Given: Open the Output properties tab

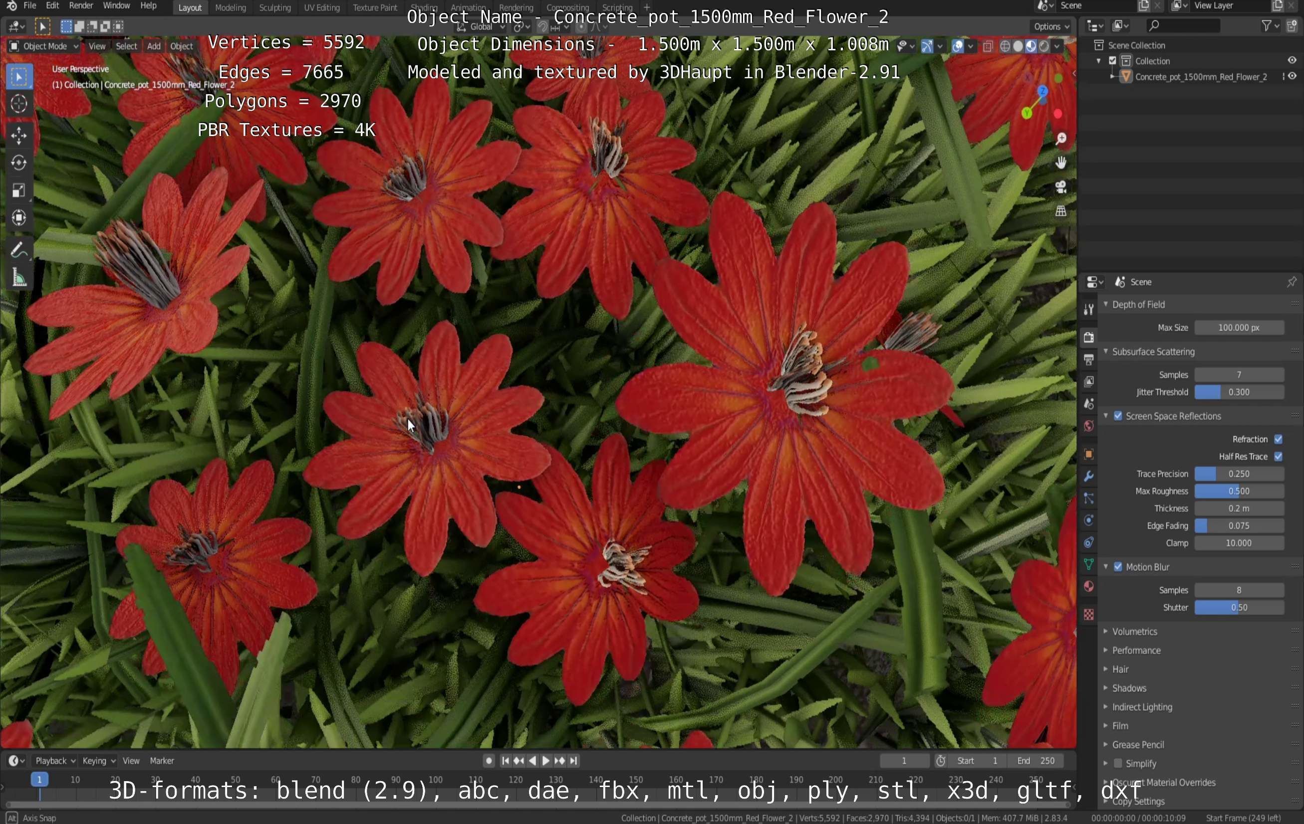Looking at the screenshot, I should click(x=1088, y=359).
